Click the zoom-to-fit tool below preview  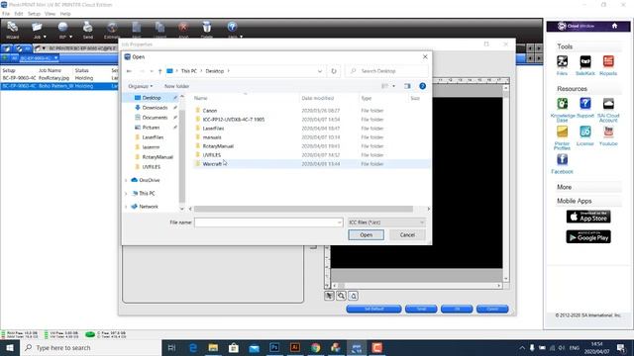[x=353, y=296]
